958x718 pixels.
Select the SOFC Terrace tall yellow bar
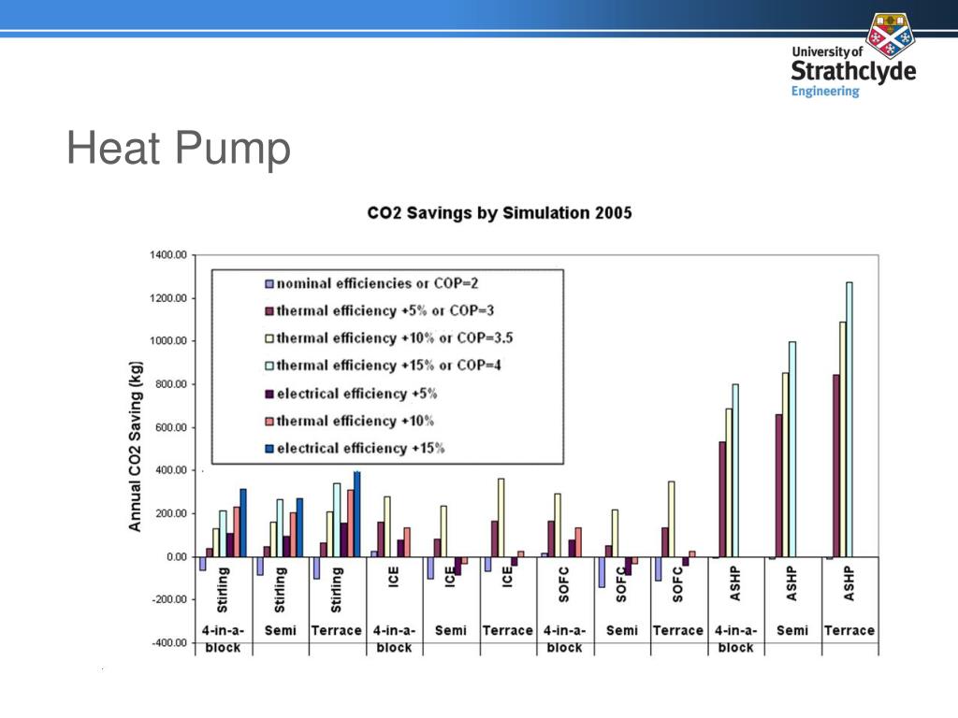[x=672, y=519]
